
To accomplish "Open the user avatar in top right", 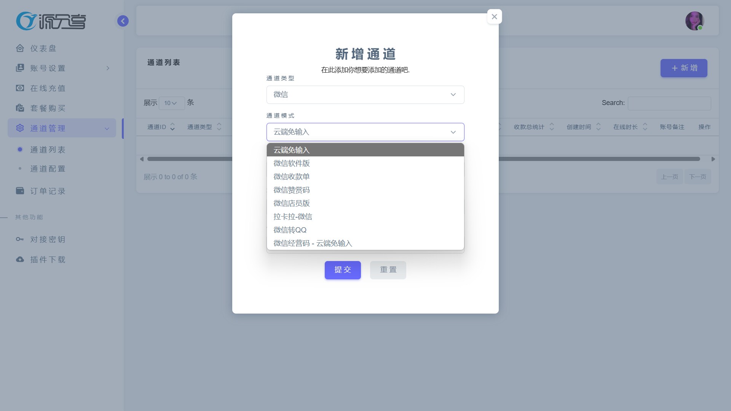I will (695, 21).
